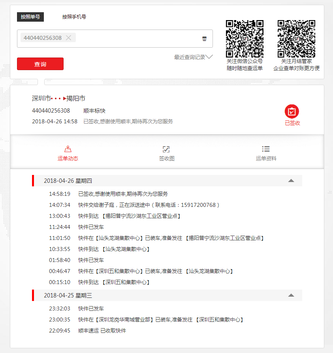Select the 运单动态 tab label
This screenshot has height=353, width=333.
tap(68, 158)
